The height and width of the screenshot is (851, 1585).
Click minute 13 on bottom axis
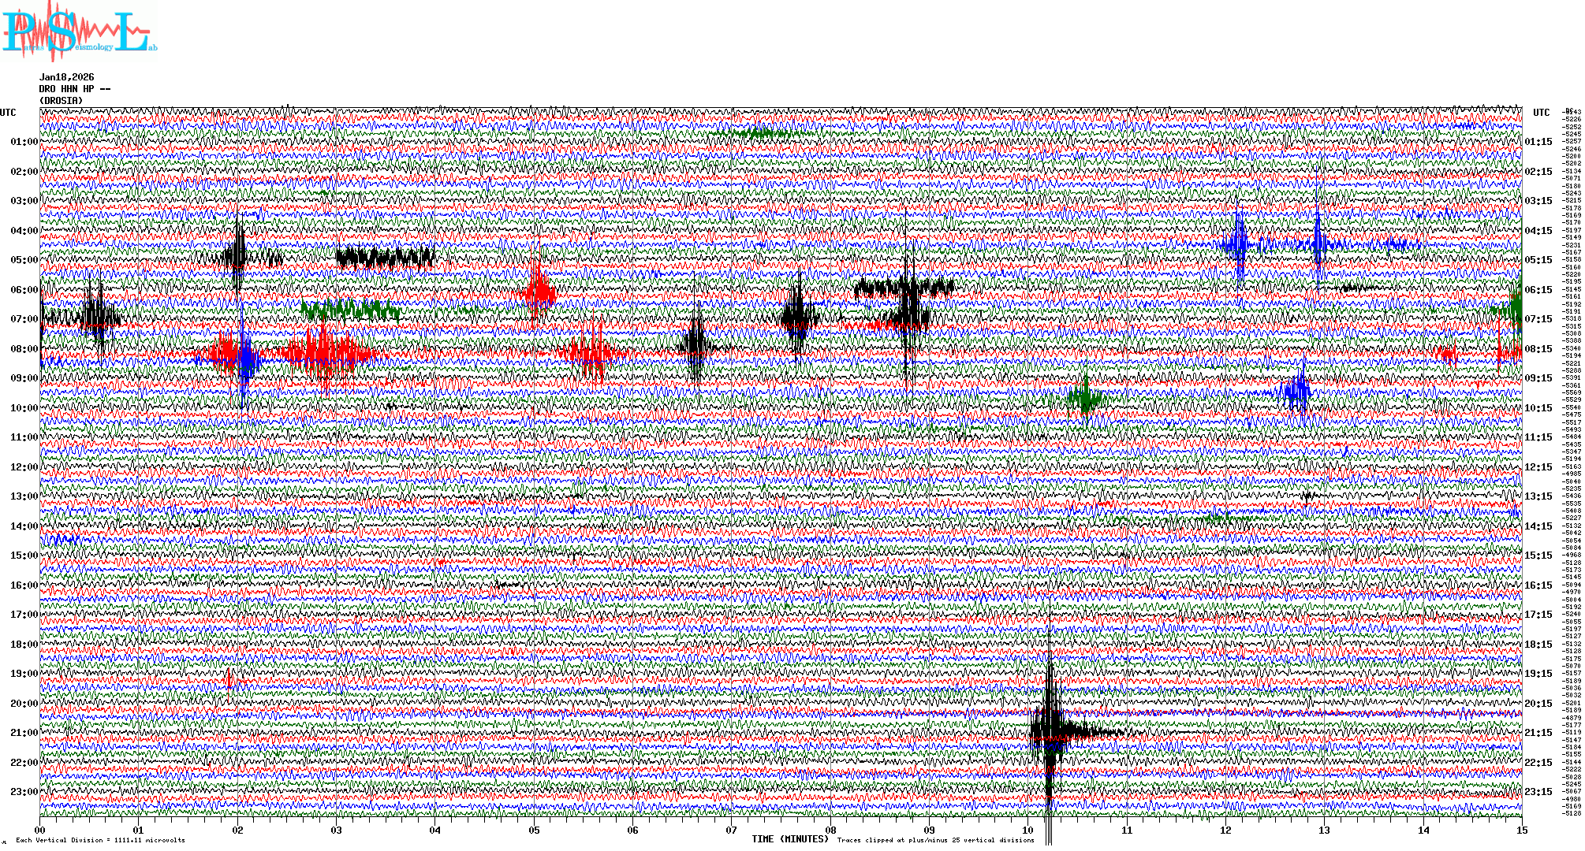[1324, 830]
